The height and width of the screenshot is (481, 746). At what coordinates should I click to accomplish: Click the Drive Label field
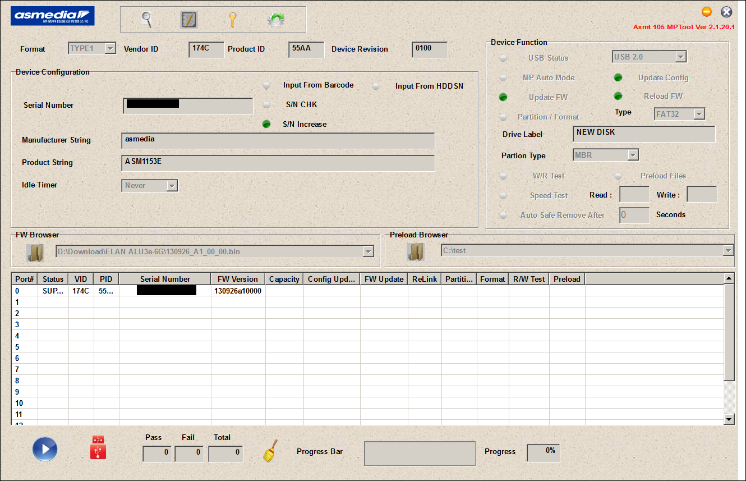point(644,134)
